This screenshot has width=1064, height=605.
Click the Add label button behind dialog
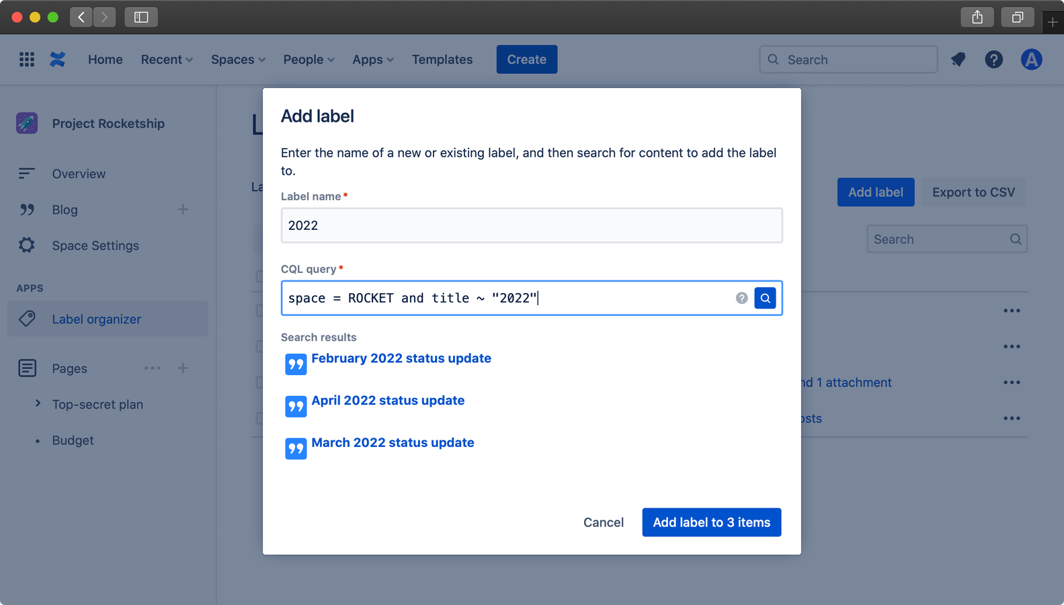click(x=875, y=192)
